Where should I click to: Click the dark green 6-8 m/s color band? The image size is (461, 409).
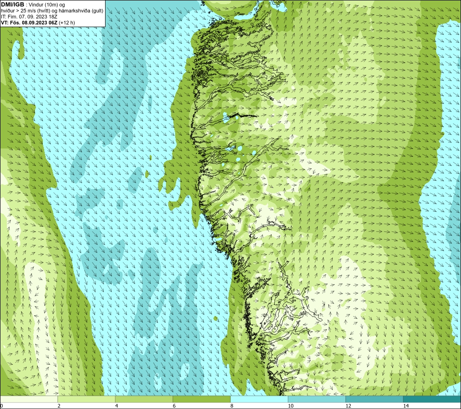202,399
